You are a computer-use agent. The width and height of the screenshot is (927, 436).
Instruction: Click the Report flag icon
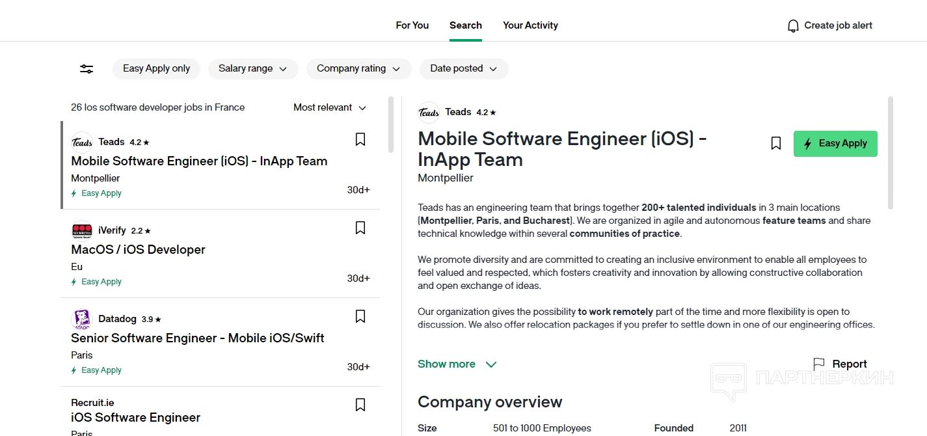pos(819,364)
